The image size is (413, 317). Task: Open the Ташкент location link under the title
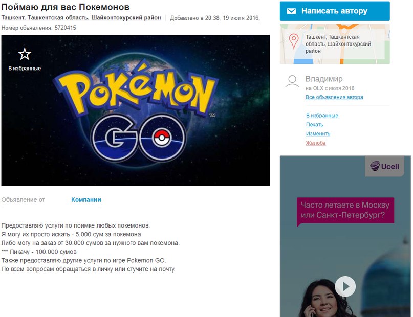(81, 17)
